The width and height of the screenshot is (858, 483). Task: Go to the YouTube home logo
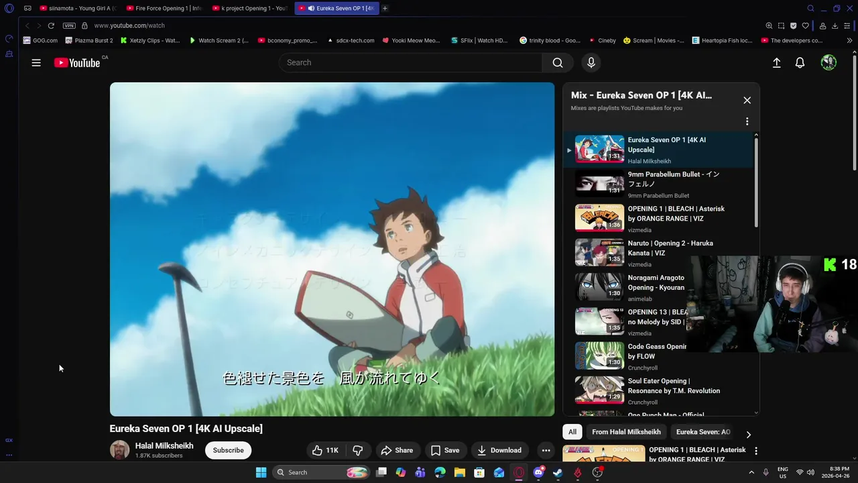(77, 63)
